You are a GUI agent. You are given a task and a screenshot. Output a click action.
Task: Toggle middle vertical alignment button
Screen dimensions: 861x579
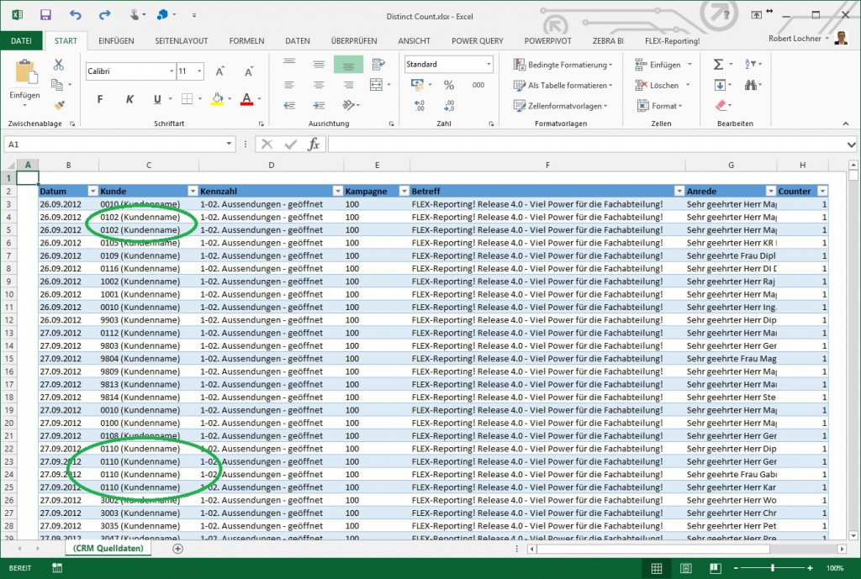[x=319, y=64]
